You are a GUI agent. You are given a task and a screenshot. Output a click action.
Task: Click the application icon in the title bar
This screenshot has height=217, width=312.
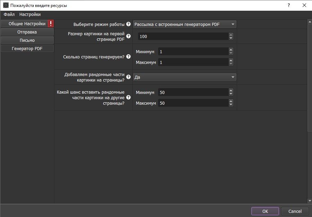6,6
